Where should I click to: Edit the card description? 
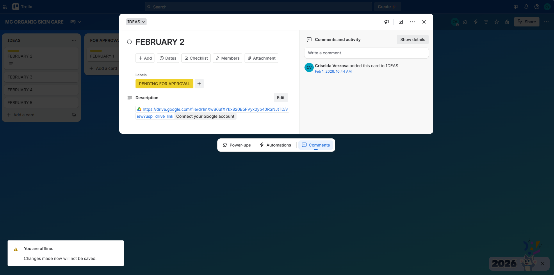[281, 98]
